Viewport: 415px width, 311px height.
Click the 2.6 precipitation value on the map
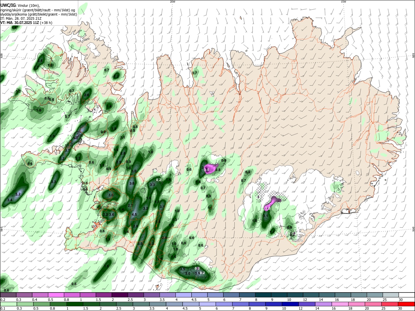(x=87, y=95)
